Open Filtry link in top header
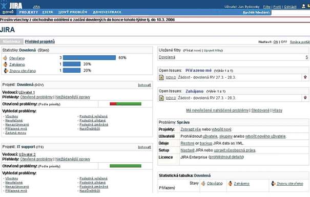310x197 pixels. 267,7
